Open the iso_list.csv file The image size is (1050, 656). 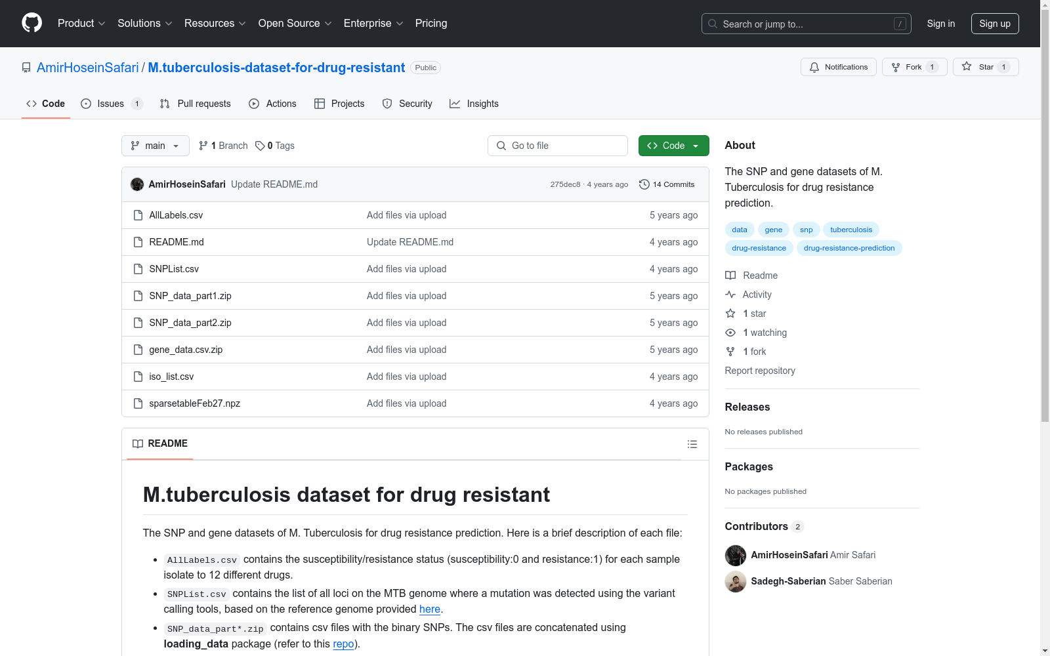pyautogui.click(x=171, y=377)
